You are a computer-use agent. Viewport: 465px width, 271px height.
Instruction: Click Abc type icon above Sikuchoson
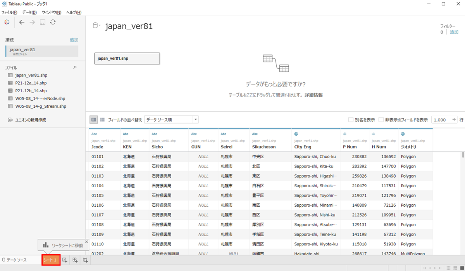coord(255,134)
